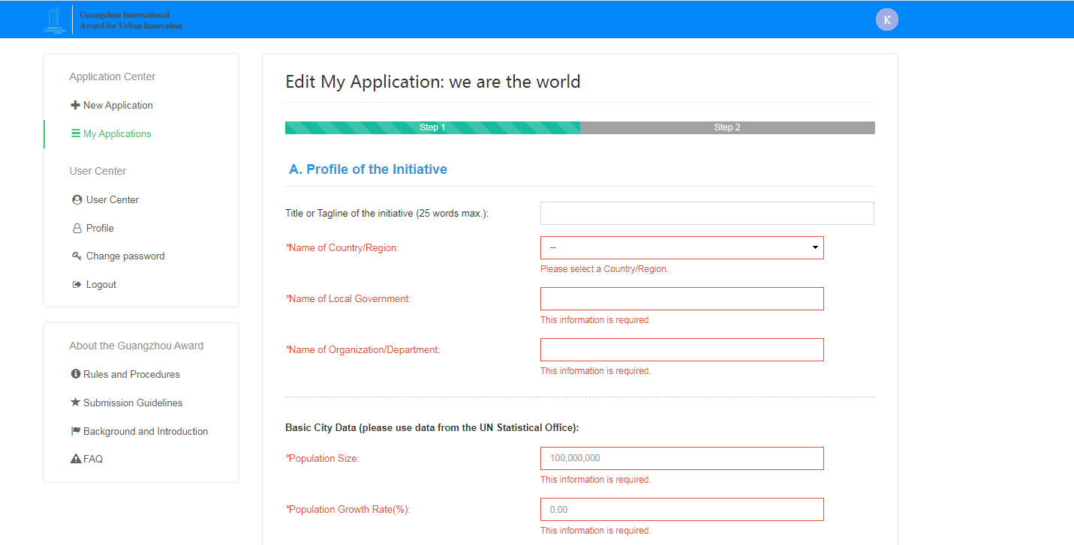Open the Name of Country/Region dropdown
The height and width of the screenshot is (545, 1074).
681,248
